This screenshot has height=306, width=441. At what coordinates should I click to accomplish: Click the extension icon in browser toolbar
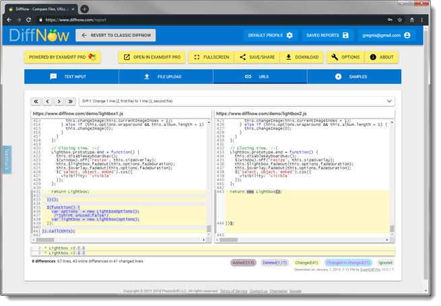coord(412,20)
